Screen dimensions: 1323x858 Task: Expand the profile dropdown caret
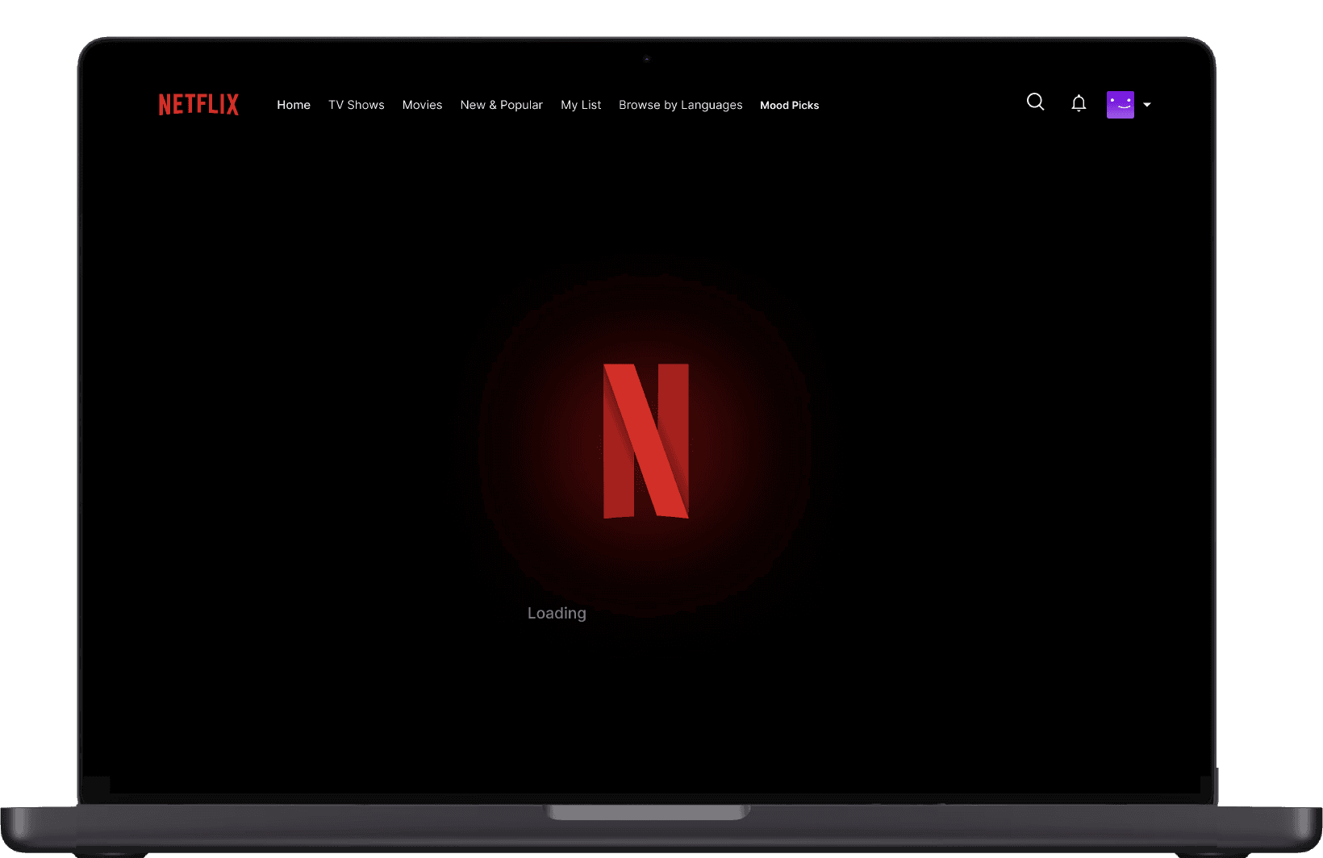coord(1147,105)
